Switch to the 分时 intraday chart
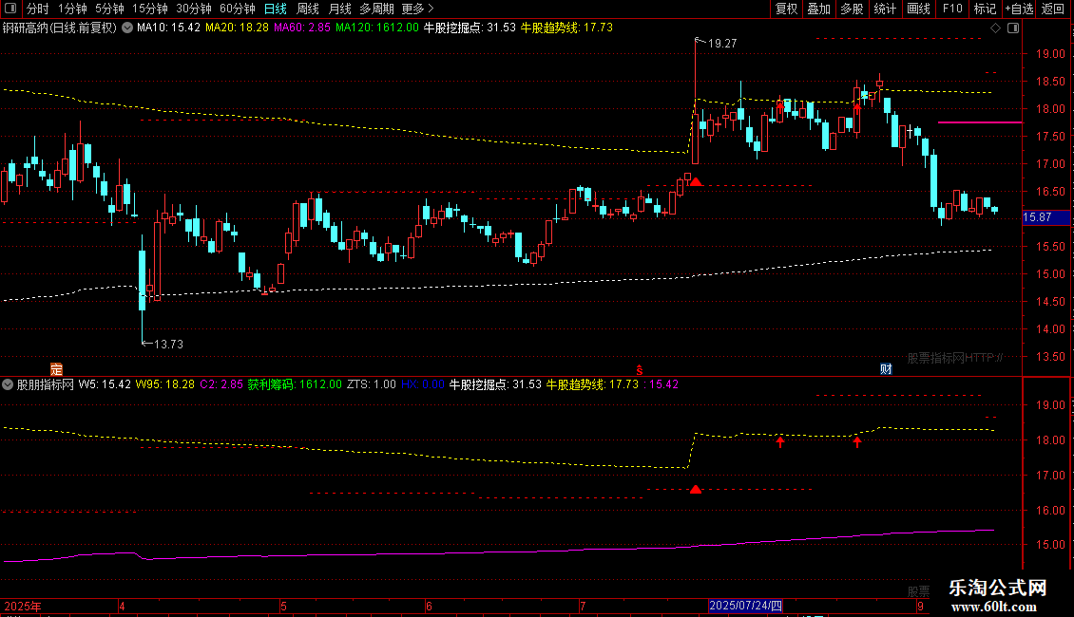 [x=38, y=9]
